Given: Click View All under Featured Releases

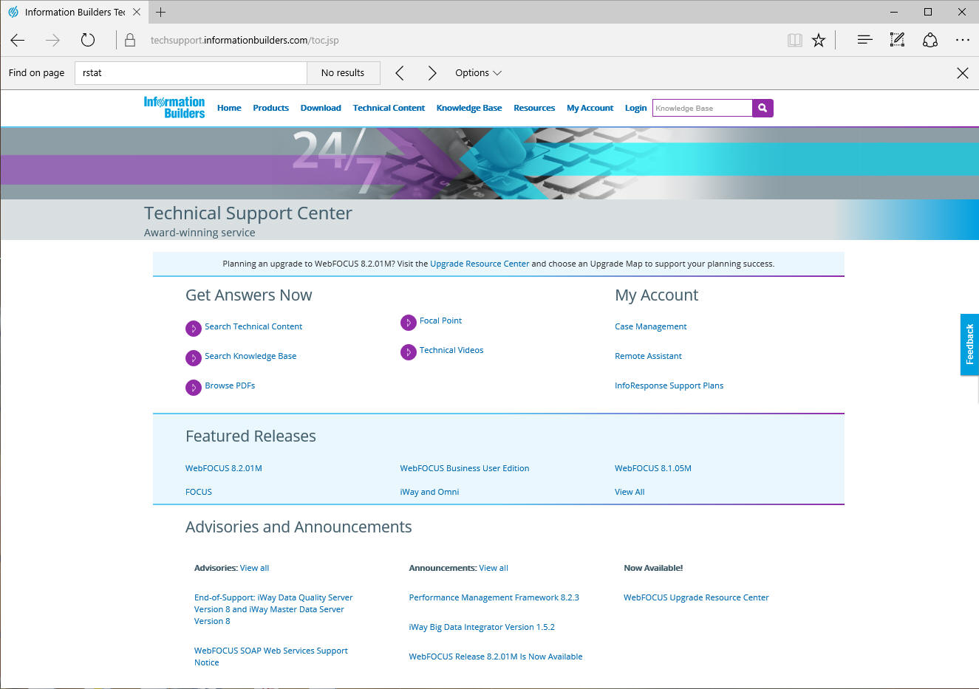Looking at the screenshot, I should pyautogui.click(x=630, y=492).
